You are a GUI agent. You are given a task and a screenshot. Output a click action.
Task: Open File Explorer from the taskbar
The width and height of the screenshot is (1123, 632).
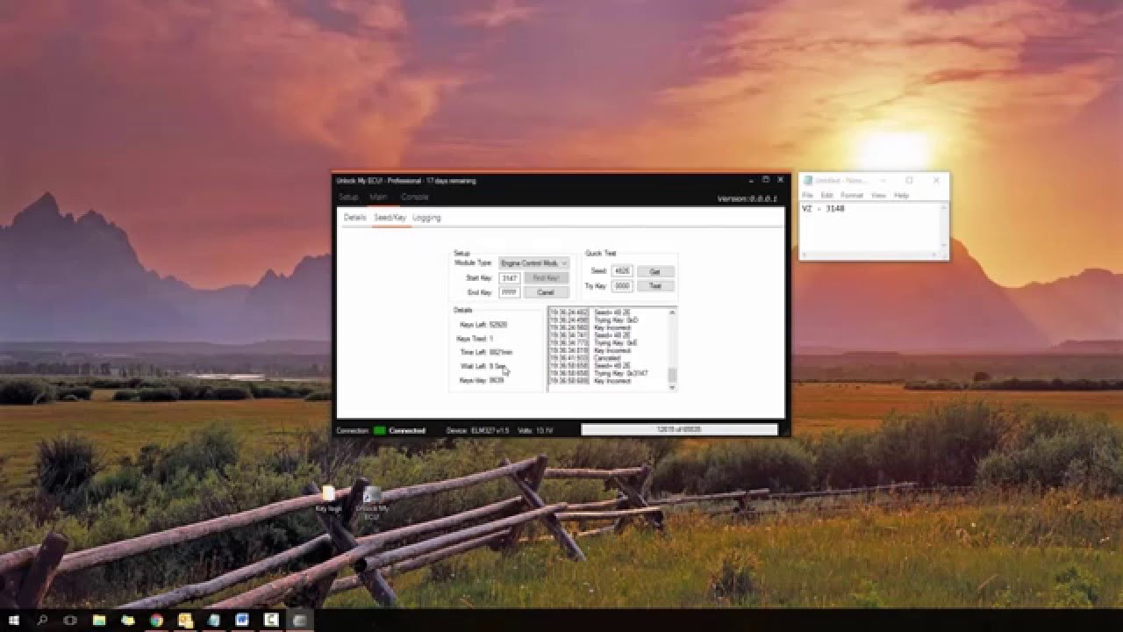tap(99, 620)
